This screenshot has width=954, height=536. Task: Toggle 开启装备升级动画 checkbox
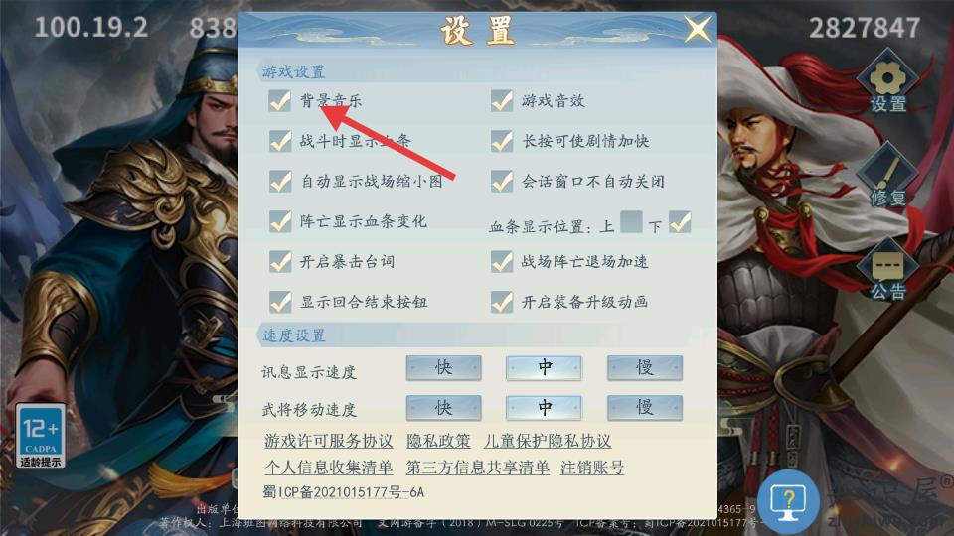(502, 302)
